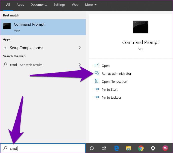Click the Command Prompt icon in best match
173x153 pixels.
[7, 26]
